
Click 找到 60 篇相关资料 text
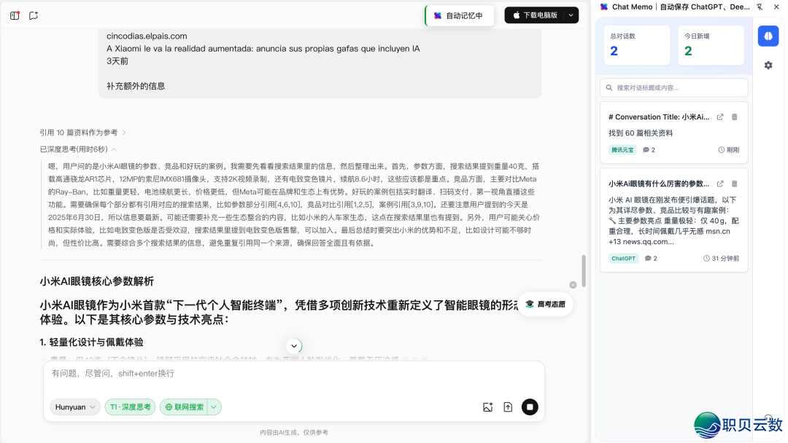(641, 133)
